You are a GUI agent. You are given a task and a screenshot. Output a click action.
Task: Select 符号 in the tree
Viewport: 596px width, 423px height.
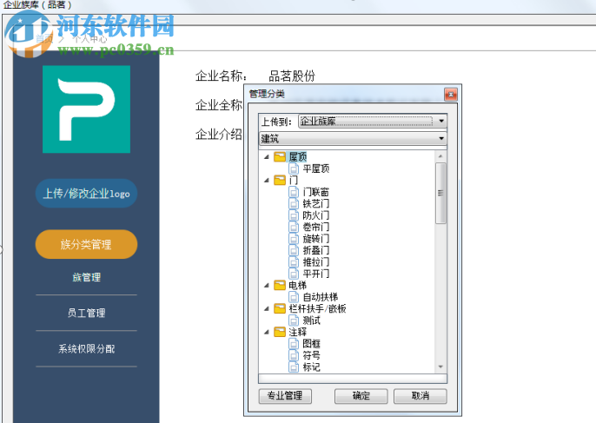pyautogui.click(x=311, y=355)
